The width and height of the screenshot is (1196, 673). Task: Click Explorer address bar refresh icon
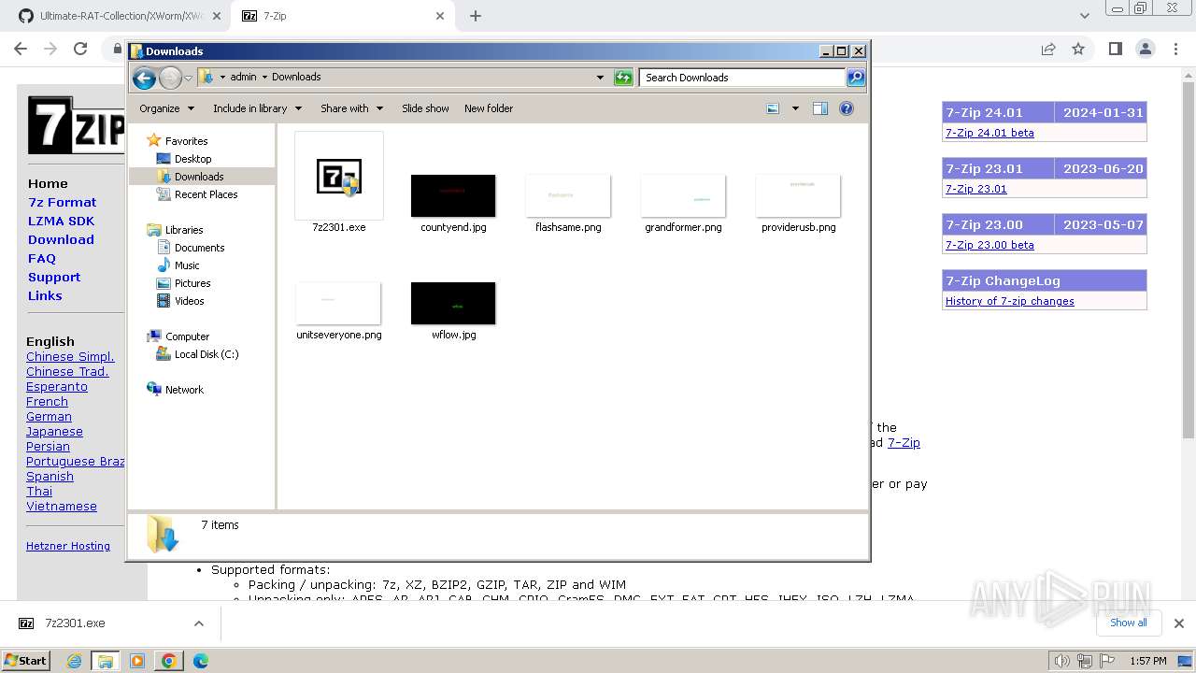[623, 78]
